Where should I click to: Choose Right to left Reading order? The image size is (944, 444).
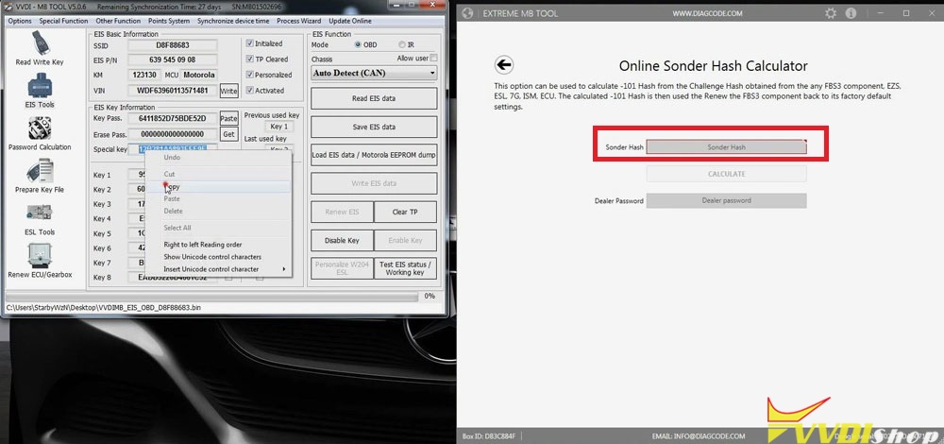(x=219, y=245)
